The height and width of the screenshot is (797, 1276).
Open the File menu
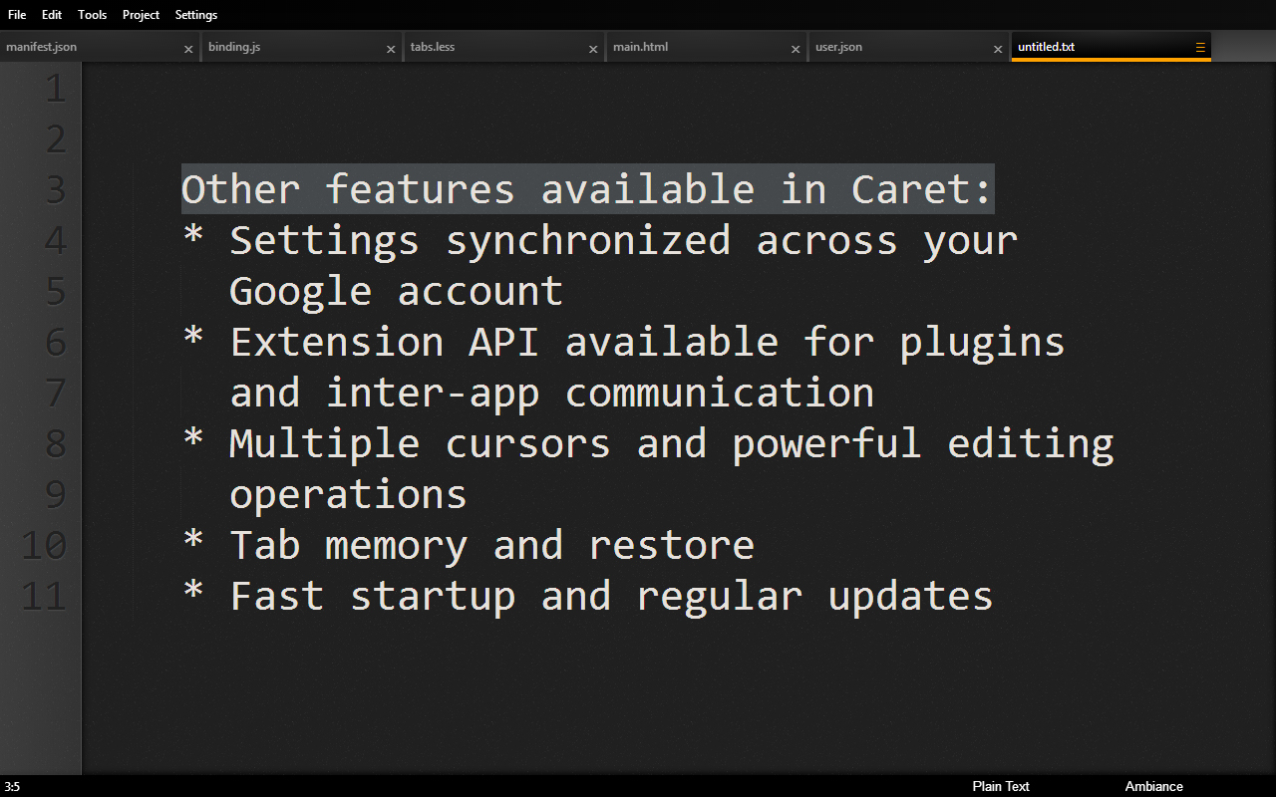click(x=17, y=15)
